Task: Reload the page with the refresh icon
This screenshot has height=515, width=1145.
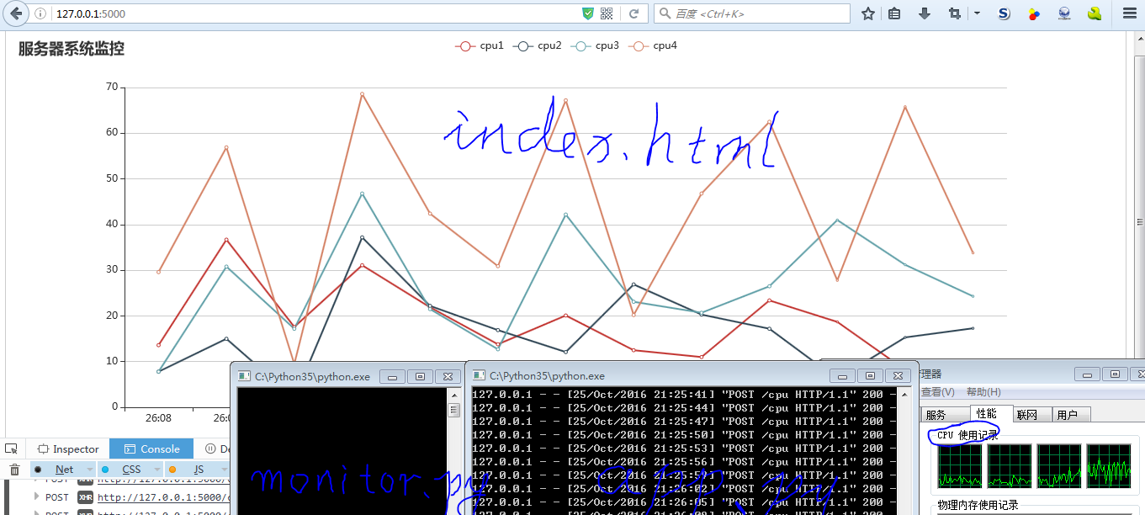Action: click(x=633, y=13)
